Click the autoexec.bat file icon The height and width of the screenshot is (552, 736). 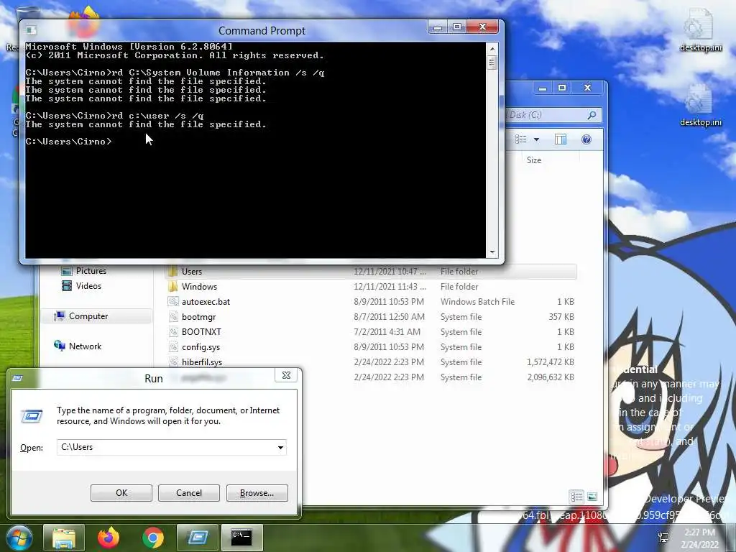tap(173, 301)
